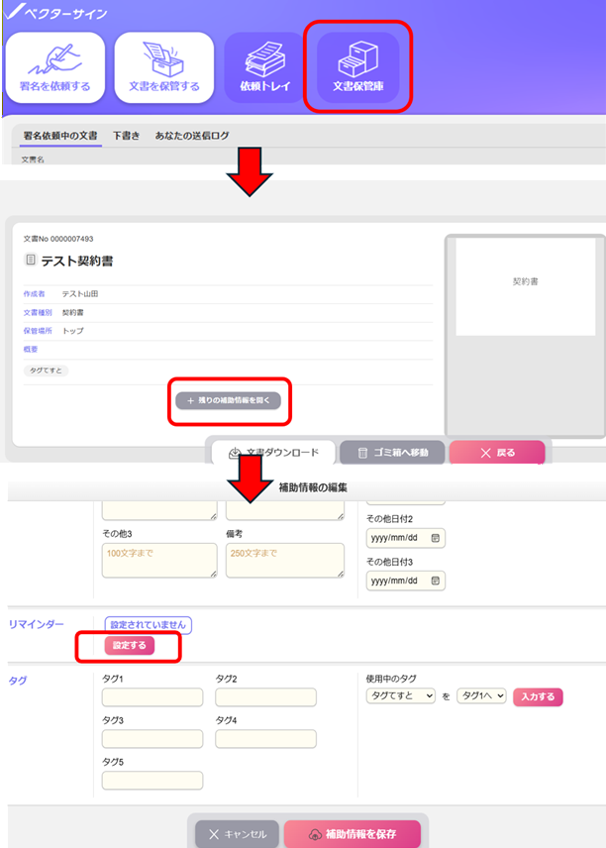This screenshot has width=606, height=848.
Task: Click the 保管場所 field label
Action: click(x=38, y=331)
